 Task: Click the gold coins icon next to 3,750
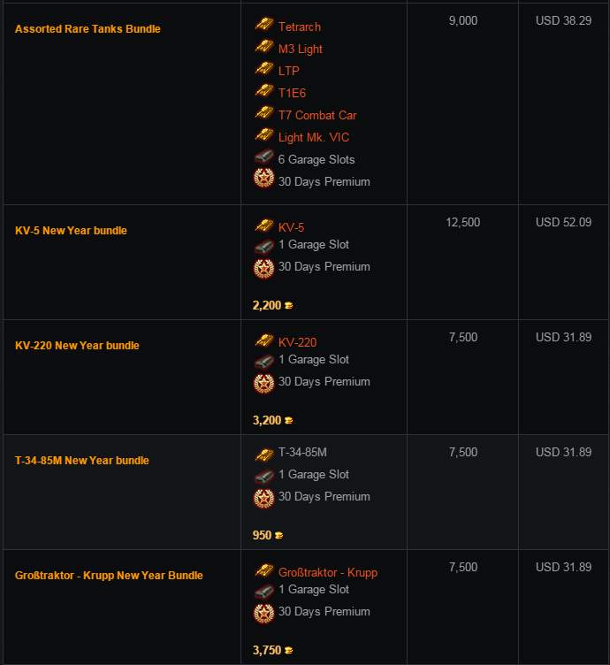tap(289, 650)
